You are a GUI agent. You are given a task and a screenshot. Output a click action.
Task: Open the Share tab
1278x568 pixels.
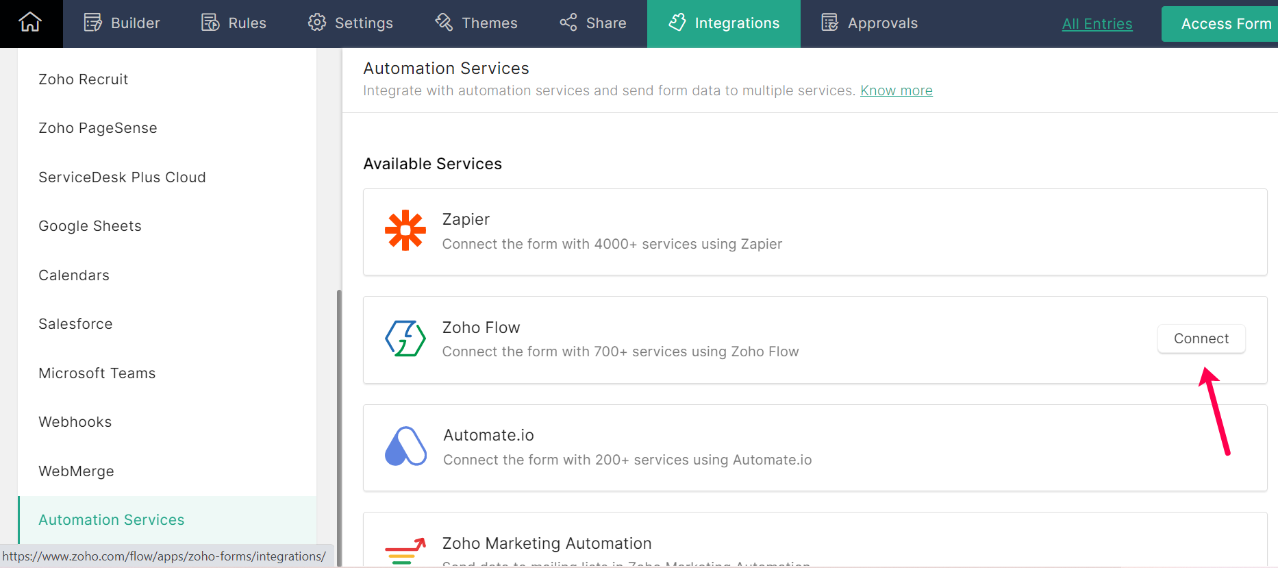(593, 23)
